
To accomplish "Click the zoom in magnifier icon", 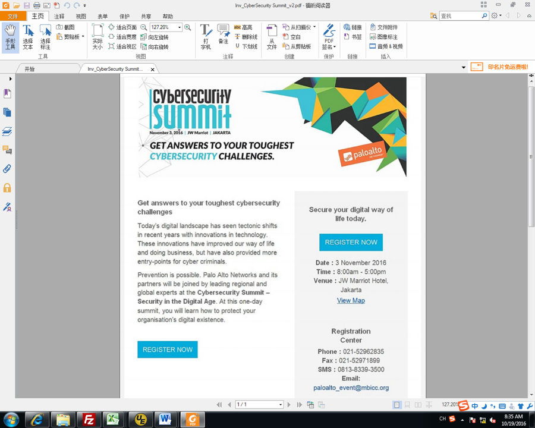I will click(188, 27).
